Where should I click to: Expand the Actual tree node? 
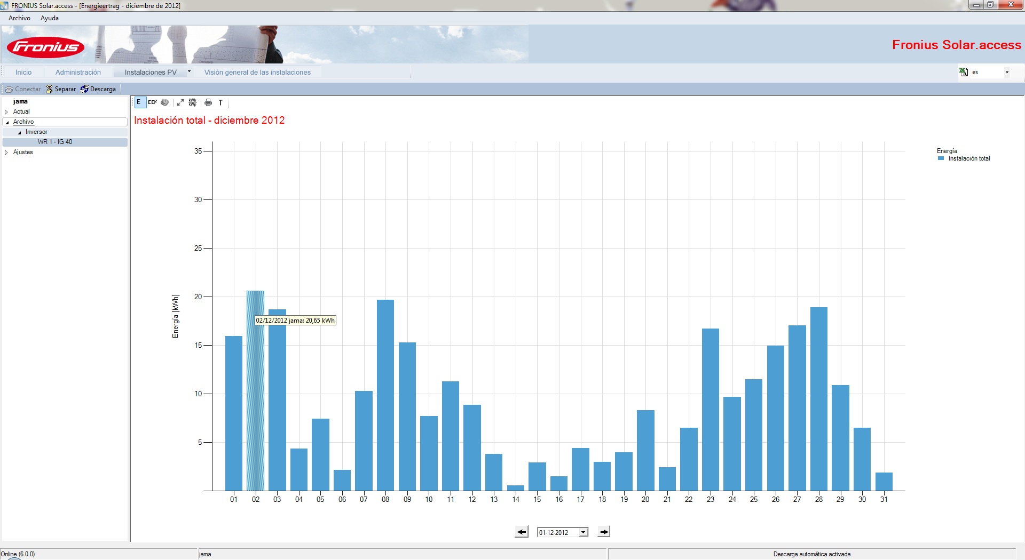(x=6, y=112)
